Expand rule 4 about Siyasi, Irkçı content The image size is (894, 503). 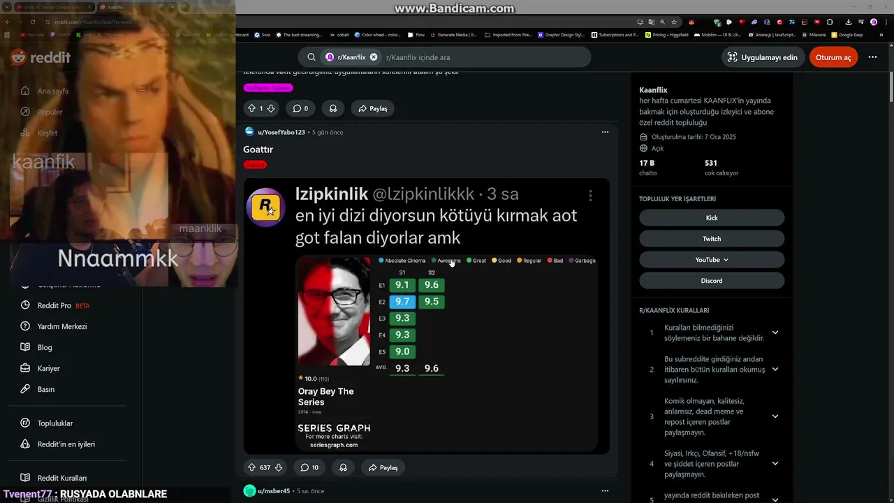(775, 463)
